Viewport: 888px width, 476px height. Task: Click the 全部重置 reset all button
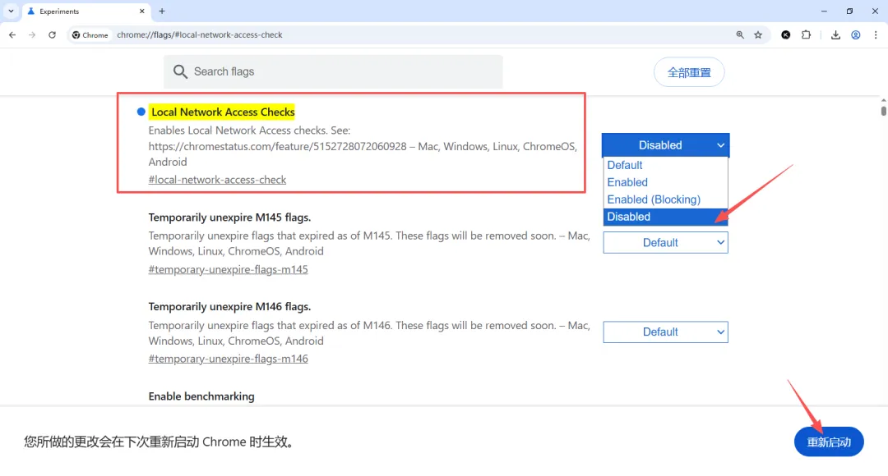pos(689,72)
